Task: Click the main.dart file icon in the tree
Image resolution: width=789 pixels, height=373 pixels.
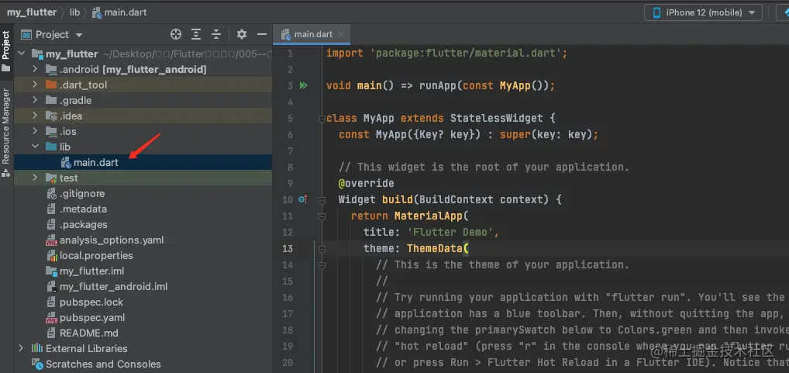Action: 65,162
